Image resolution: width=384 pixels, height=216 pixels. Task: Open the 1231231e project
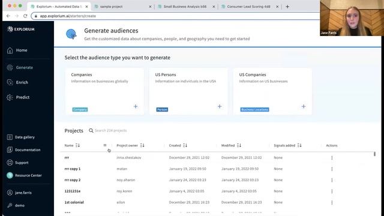[73, 191]
